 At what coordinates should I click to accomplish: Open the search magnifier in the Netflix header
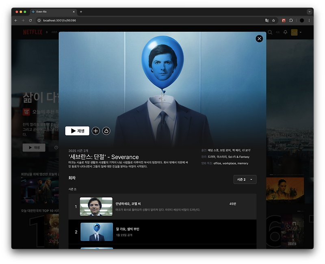tap(270, 32)
